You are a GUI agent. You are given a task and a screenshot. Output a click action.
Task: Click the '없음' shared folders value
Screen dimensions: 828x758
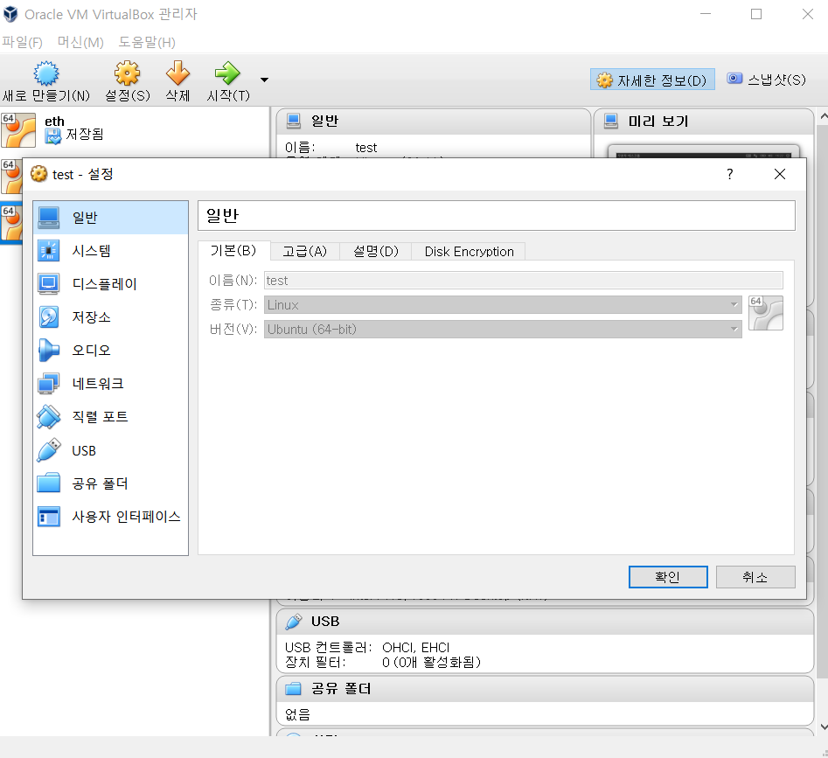(297, 714)
